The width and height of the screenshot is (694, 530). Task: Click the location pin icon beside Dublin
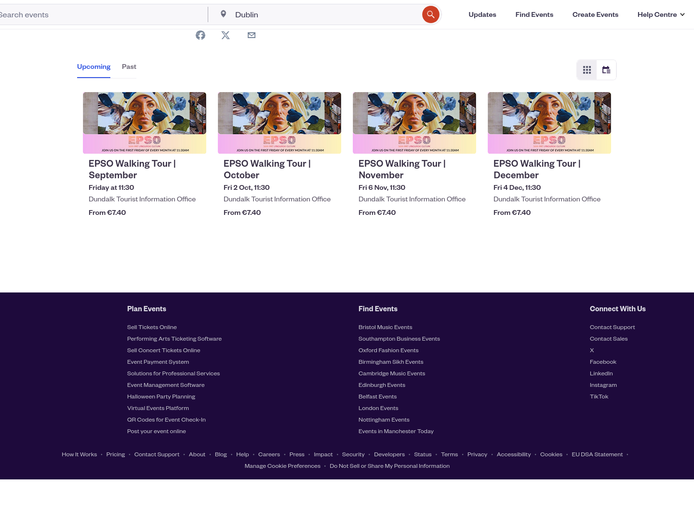pyautogui.click(x=223, y=14)
